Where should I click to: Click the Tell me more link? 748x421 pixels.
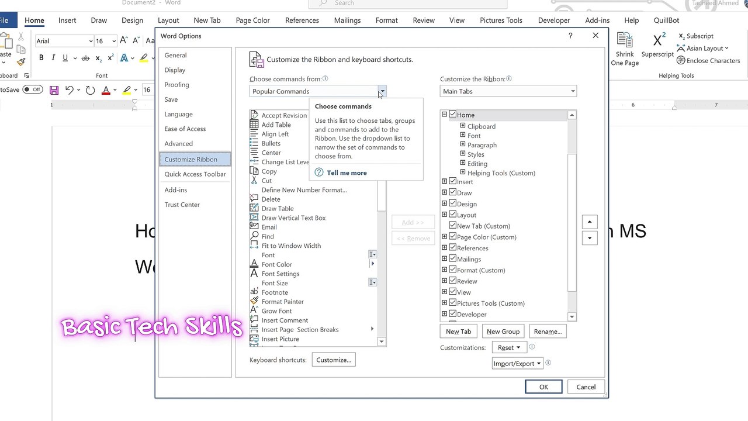point(347,172)
